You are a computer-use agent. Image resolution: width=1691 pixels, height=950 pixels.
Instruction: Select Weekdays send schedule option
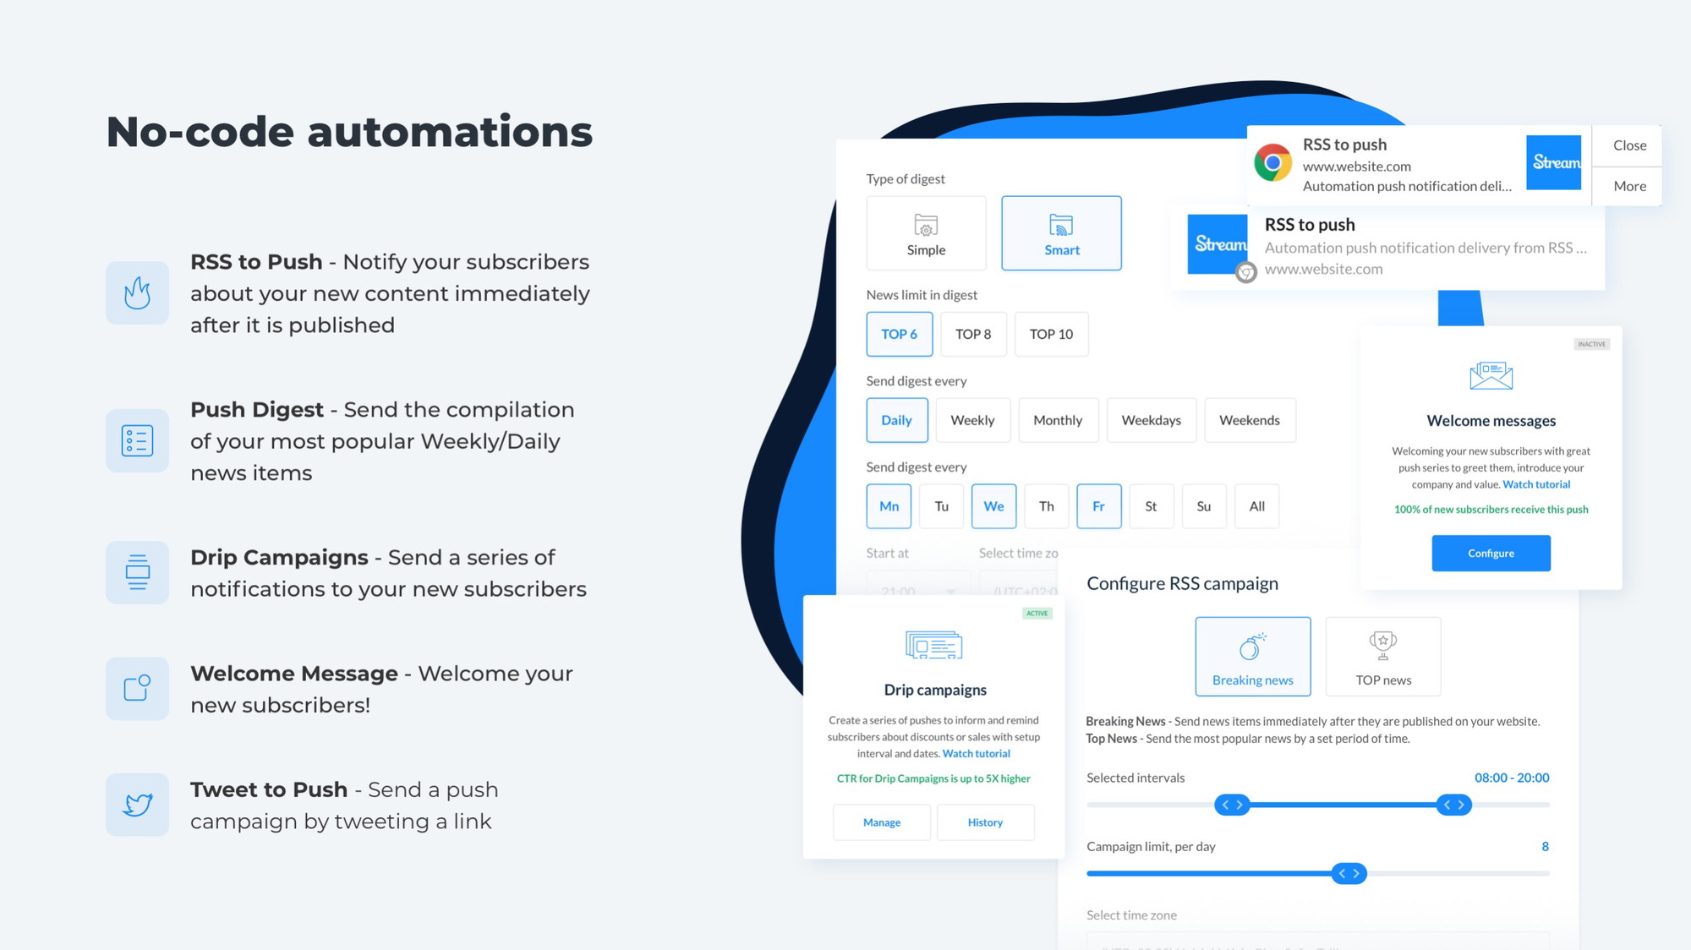(x=1151, y=419)
